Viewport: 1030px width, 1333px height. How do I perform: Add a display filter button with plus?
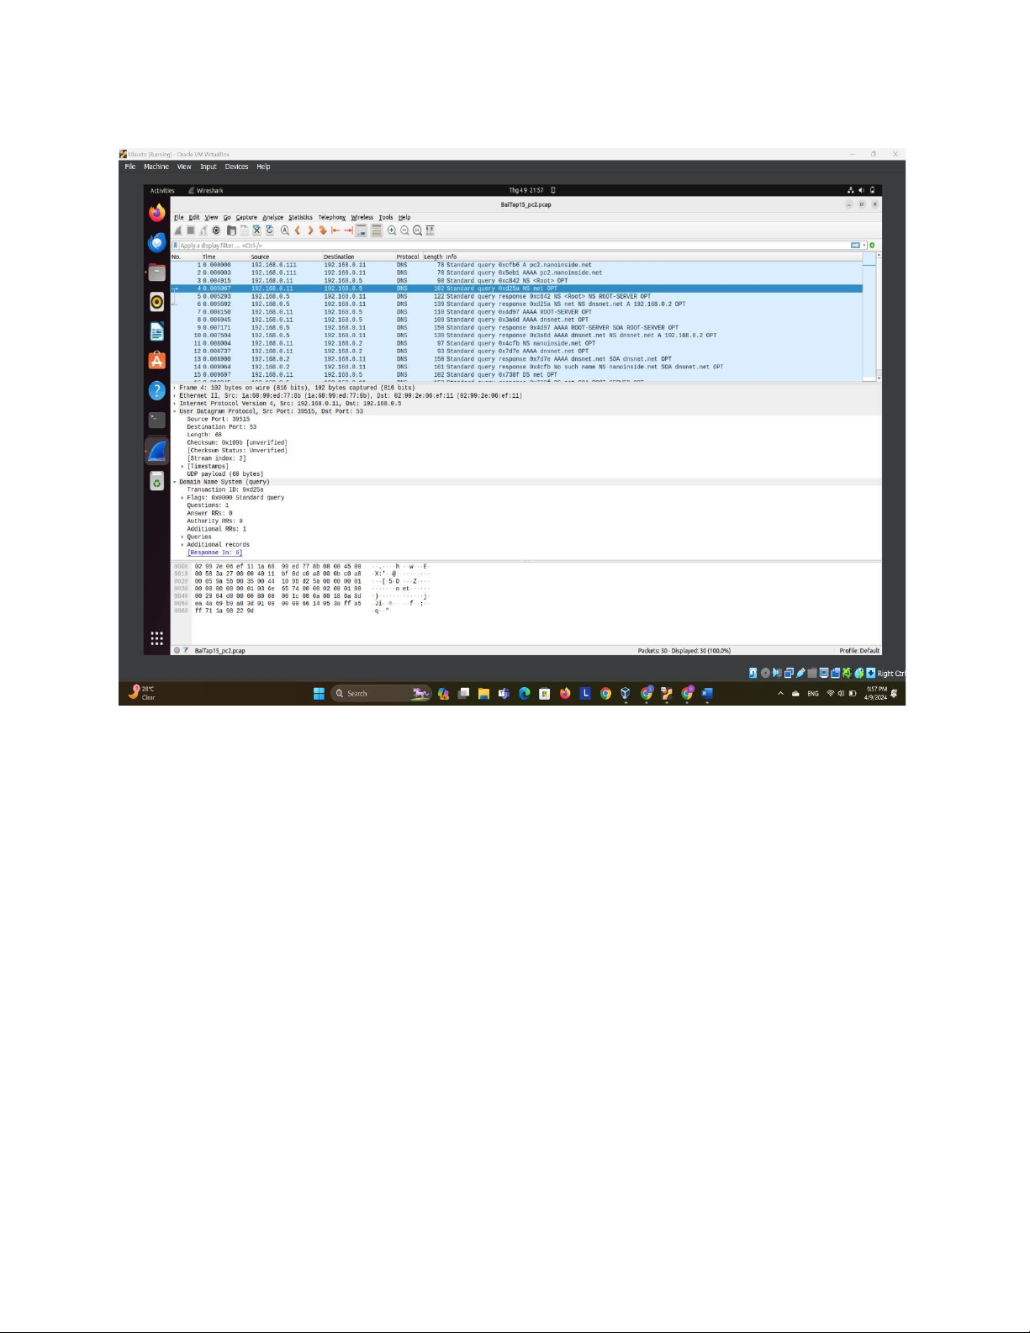pyautogui.click(x=872, y=246)
